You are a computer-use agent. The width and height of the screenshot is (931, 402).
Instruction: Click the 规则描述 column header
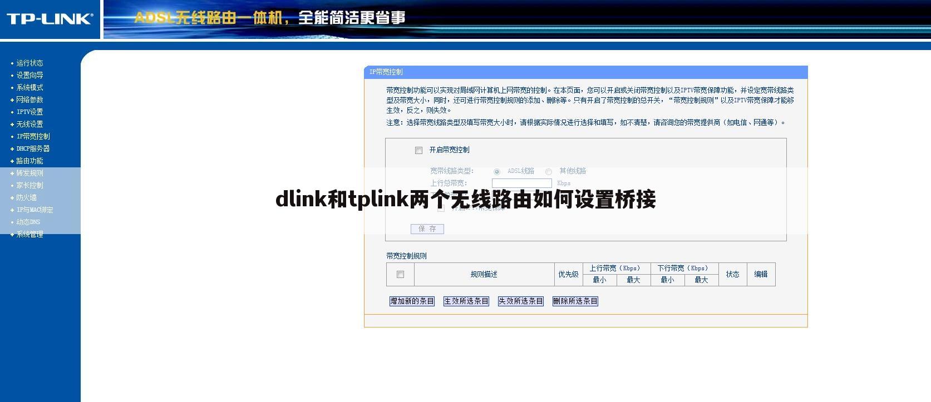pos(484,274)
